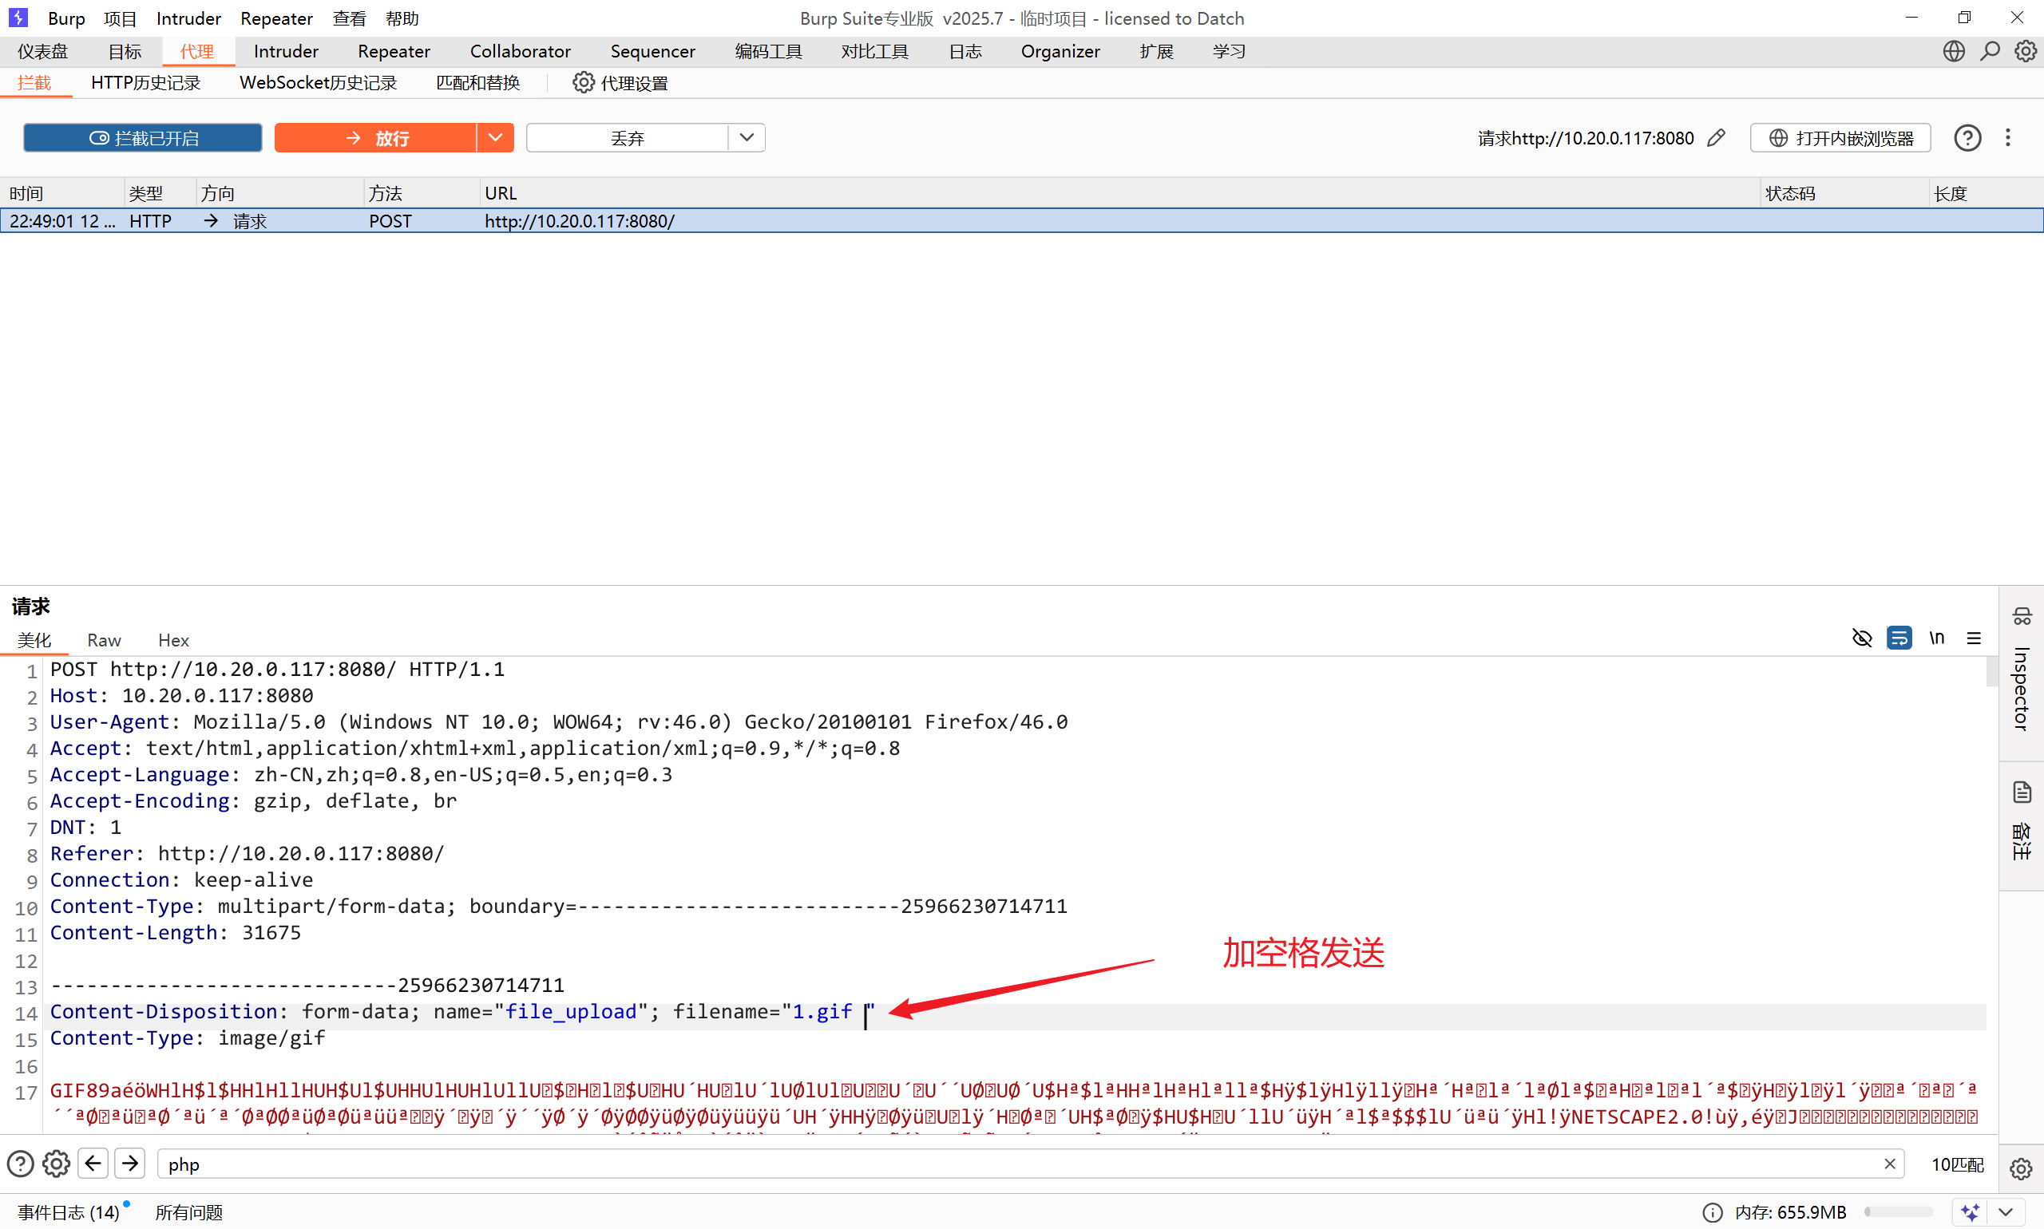Screen dimensions: 2044x1229
Task: Switch to the Hex request view tab
Action: [173, 640]
